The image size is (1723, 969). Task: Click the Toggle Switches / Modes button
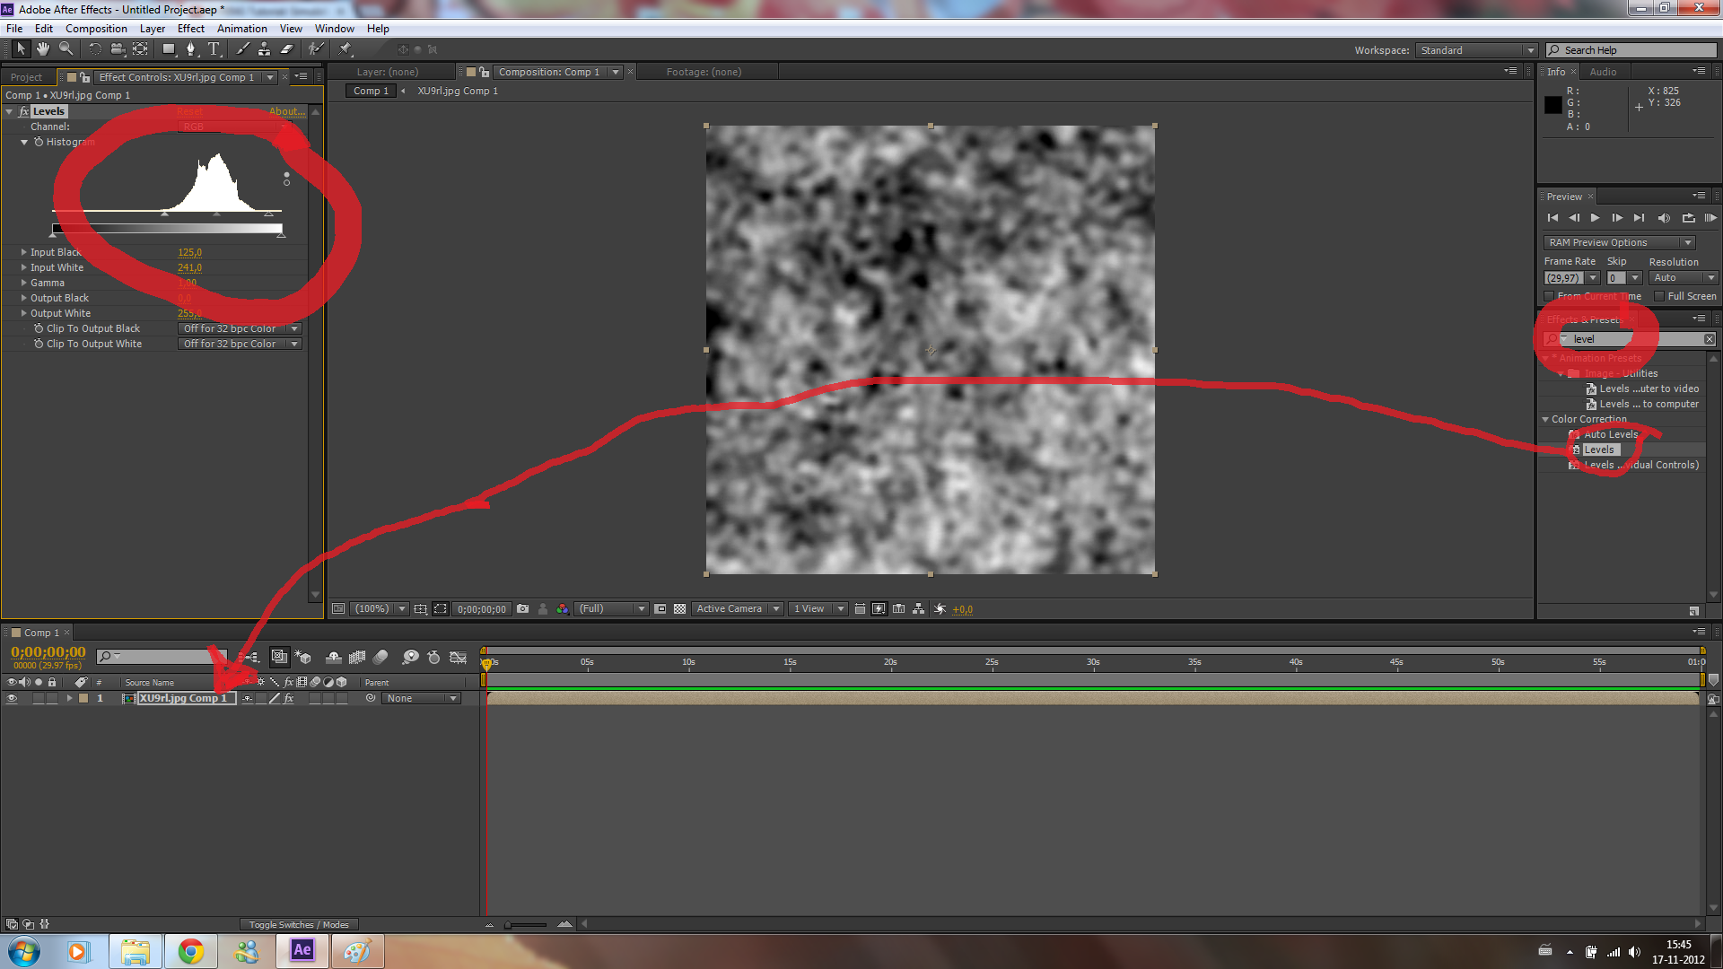pyautogui.click(x=299, y=924)
